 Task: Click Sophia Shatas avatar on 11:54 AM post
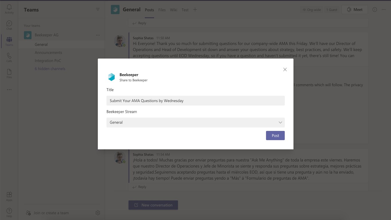coord(120,158)
